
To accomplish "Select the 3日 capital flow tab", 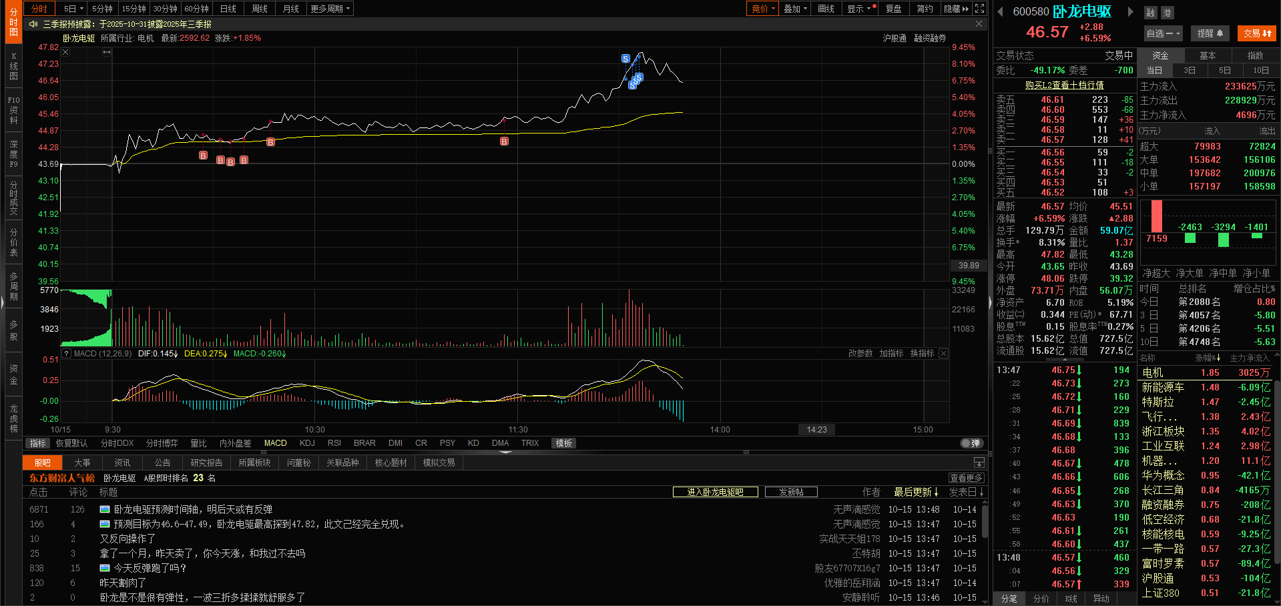I will pyautogui.click(x=1190, y=70).
